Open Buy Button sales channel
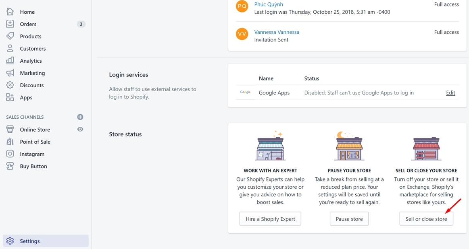The image size is (469, 249). point(33,167)
